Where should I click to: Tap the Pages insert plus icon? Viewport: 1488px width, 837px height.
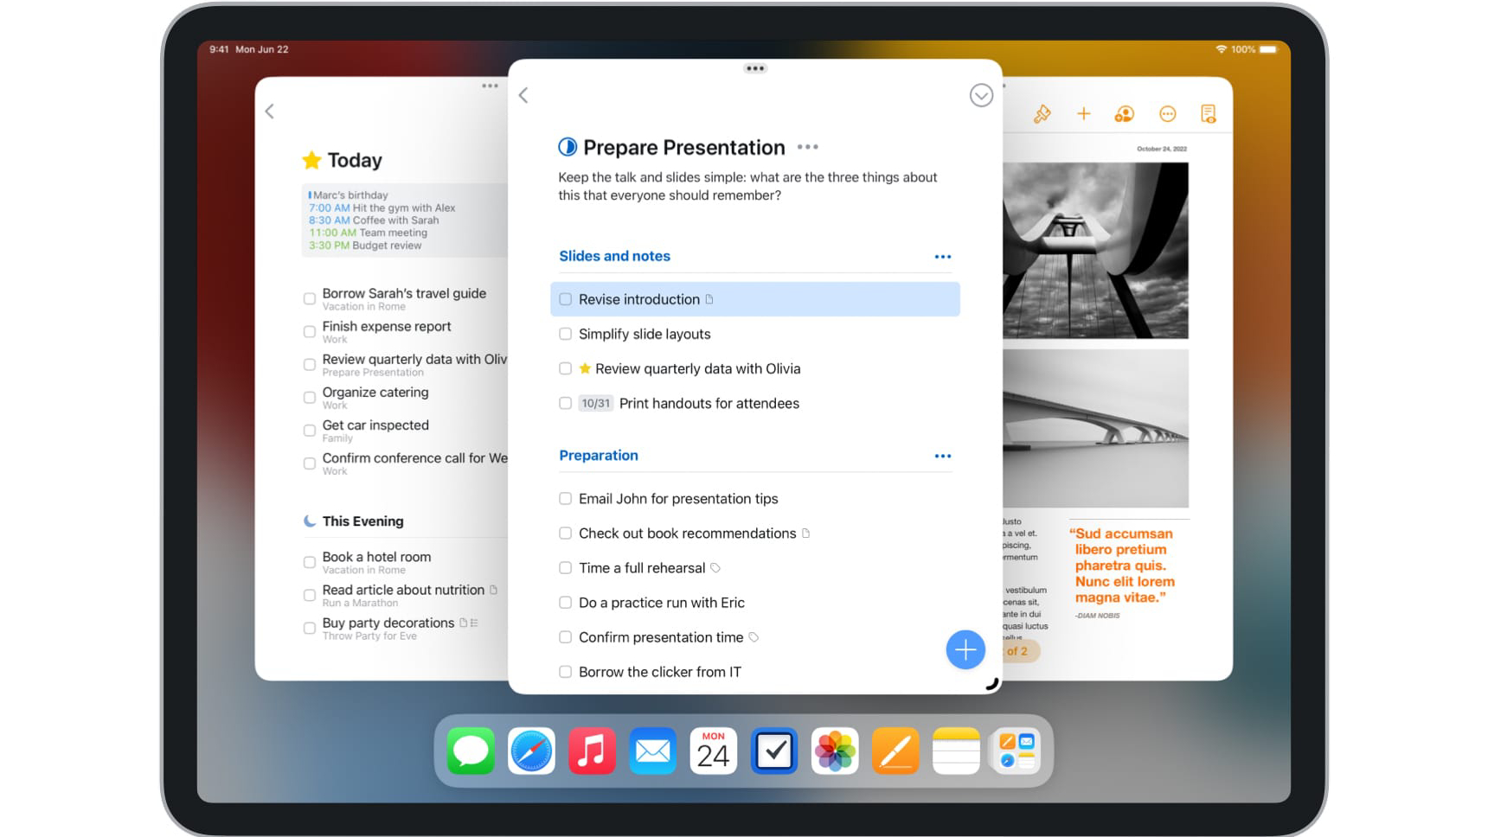(1083, 114)
